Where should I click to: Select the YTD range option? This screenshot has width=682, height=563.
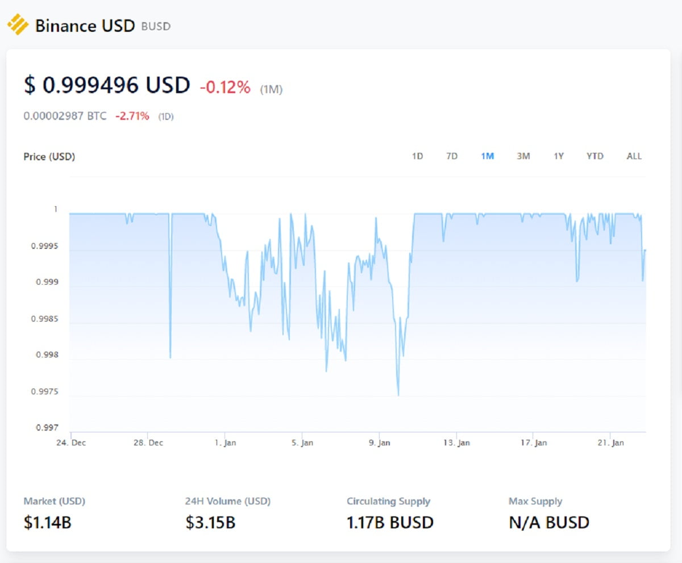pos(595,156)
